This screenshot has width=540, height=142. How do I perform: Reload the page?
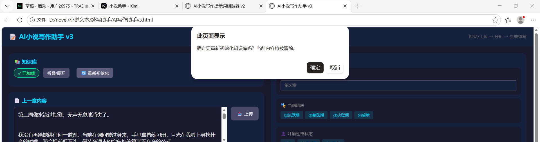tap(20, 20)
